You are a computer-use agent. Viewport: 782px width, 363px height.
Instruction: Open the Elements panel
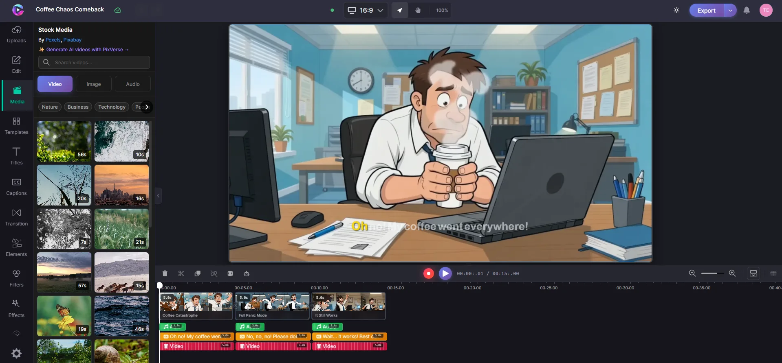pyautogui.click(x=16, y=248)
